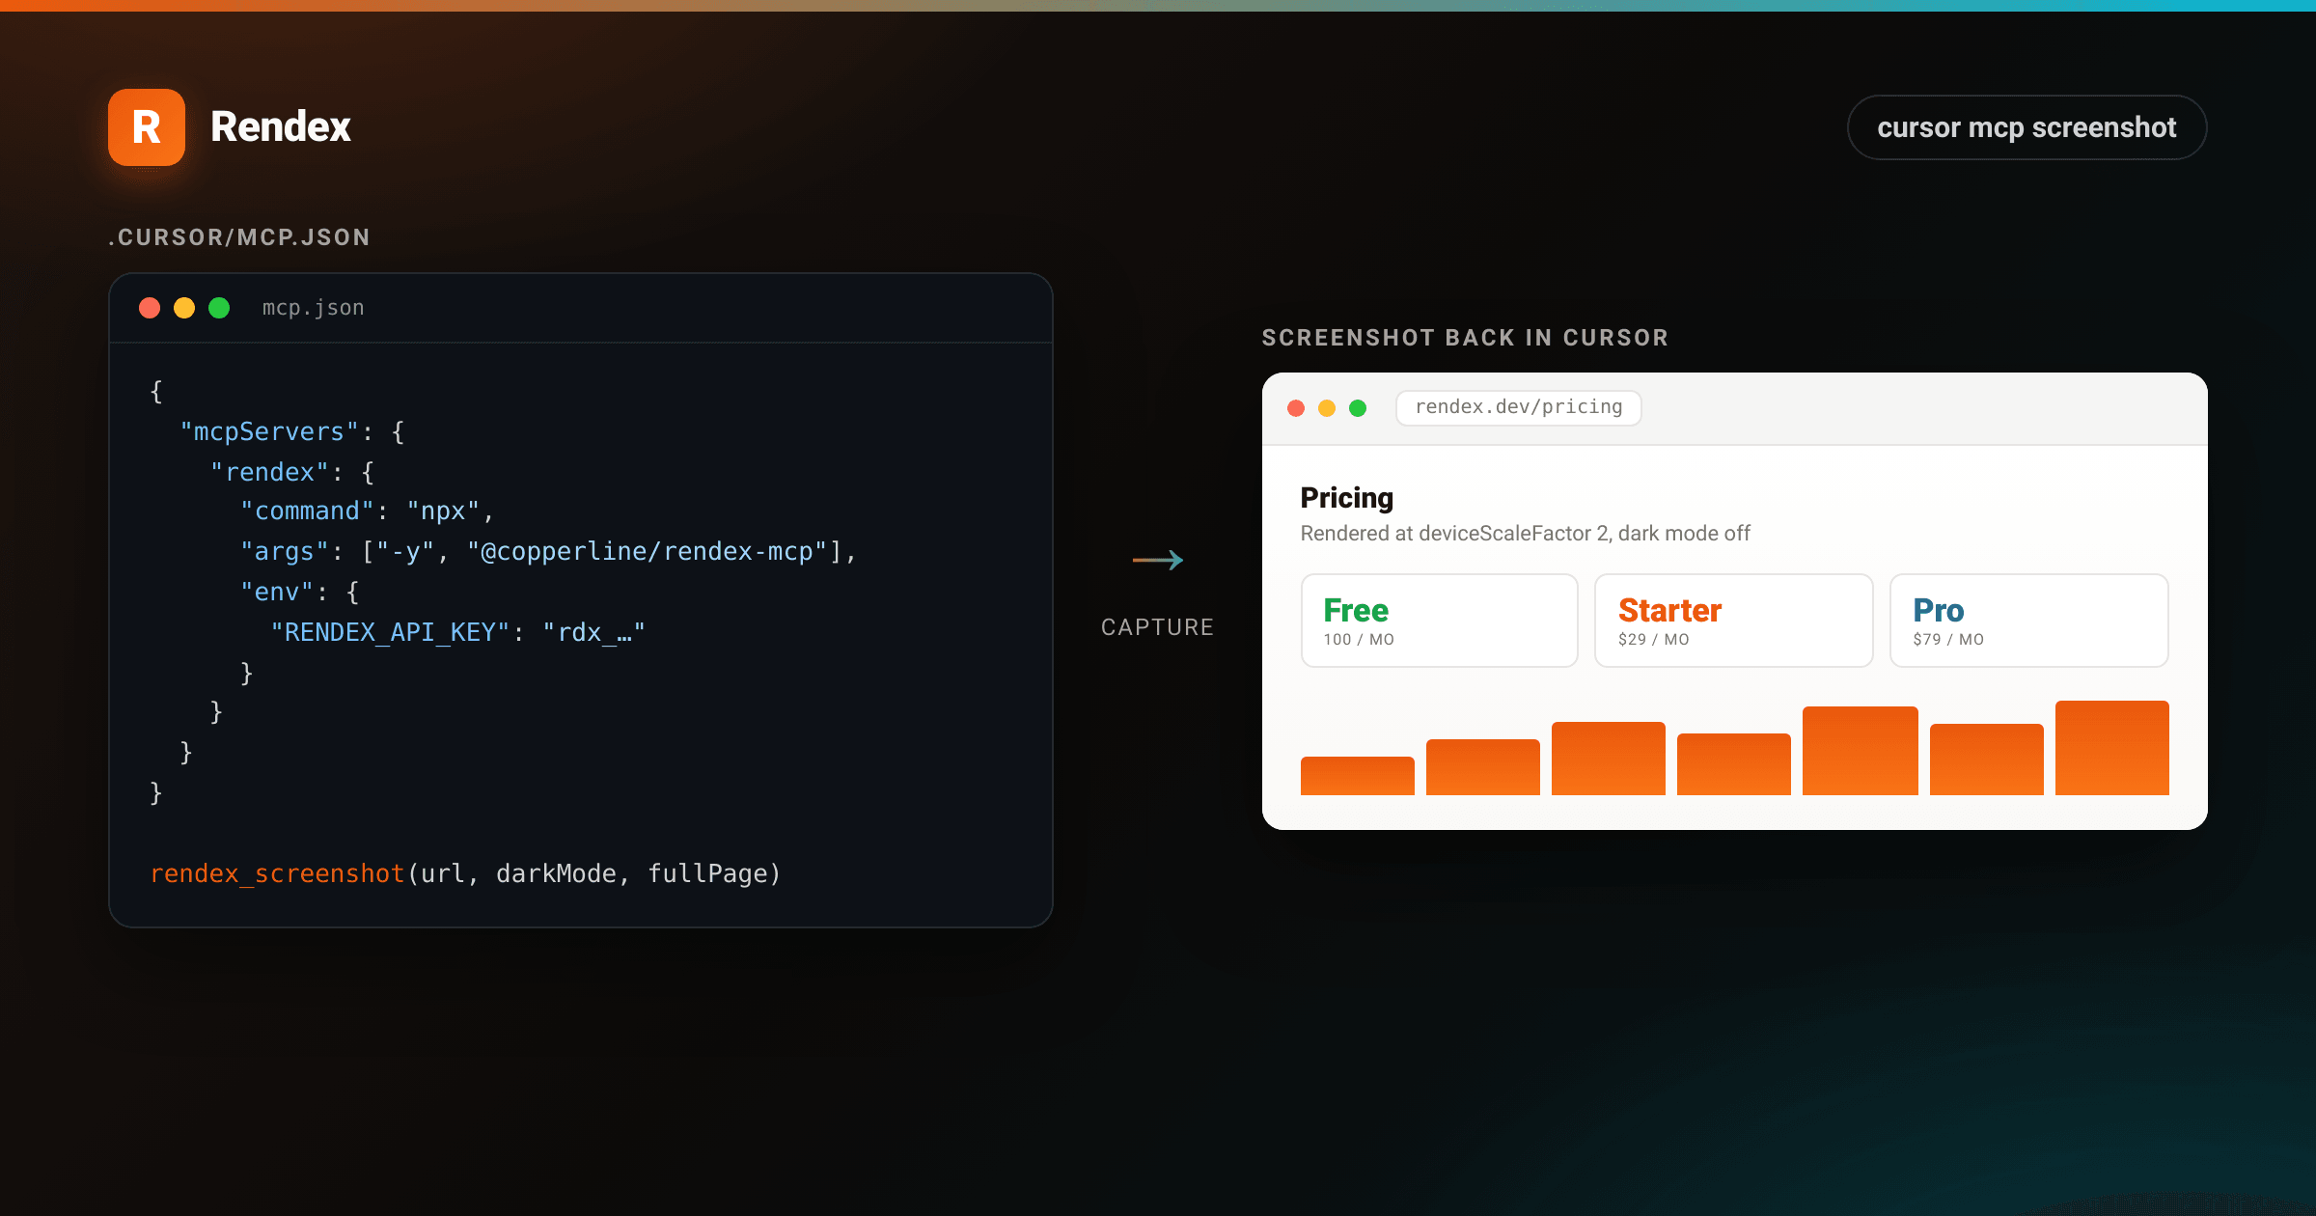Click the rendex_screenshot function name
This screenshot has height=1216, width=2316.
tap(277, 873)
